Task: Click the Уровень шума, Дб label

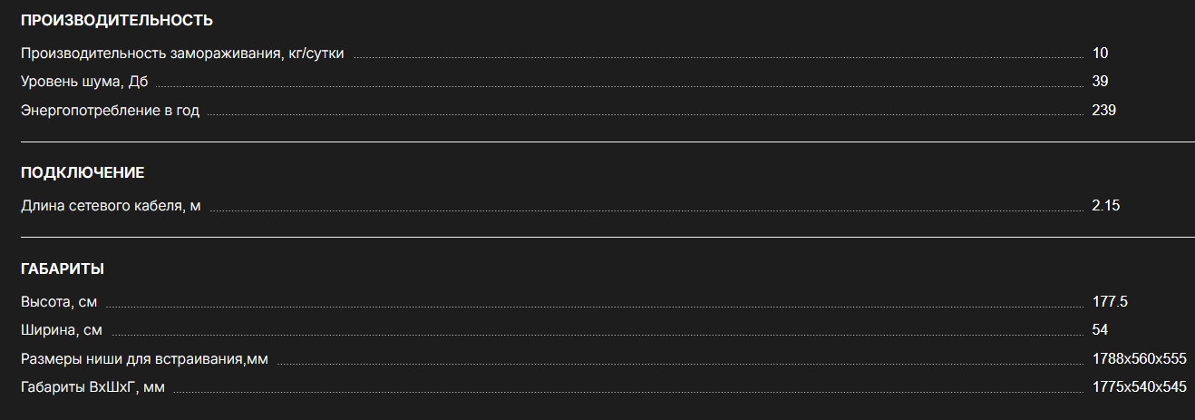Action: click(84, 82)
